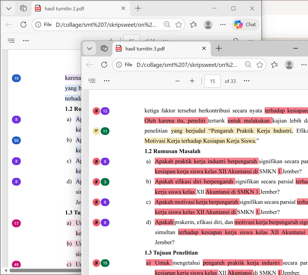Click yellow note icon beside badge 11
The image size is (308, 275).
[96, 131]
